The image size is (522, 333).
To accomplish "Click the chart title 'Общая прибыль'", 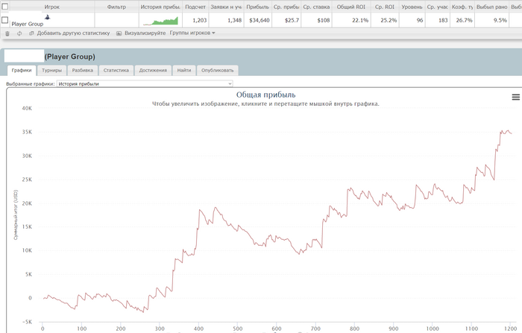I will tap(266, 95).
